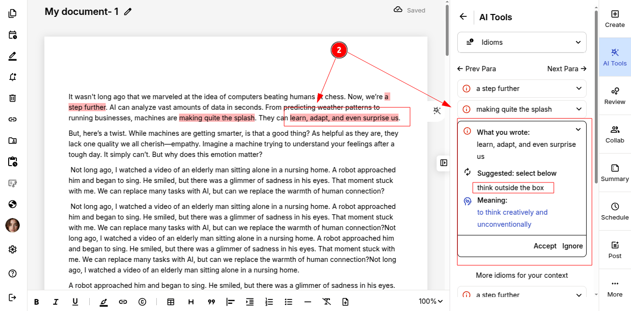Open the 100% zoom dropdown
Image resolution: width=631 pixels, height=311 pixels.
coord(430,301)
